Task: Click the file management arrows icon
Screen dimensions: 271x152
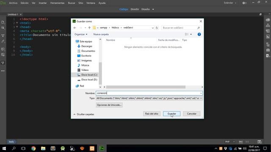Action: click(x=3, y=27)
